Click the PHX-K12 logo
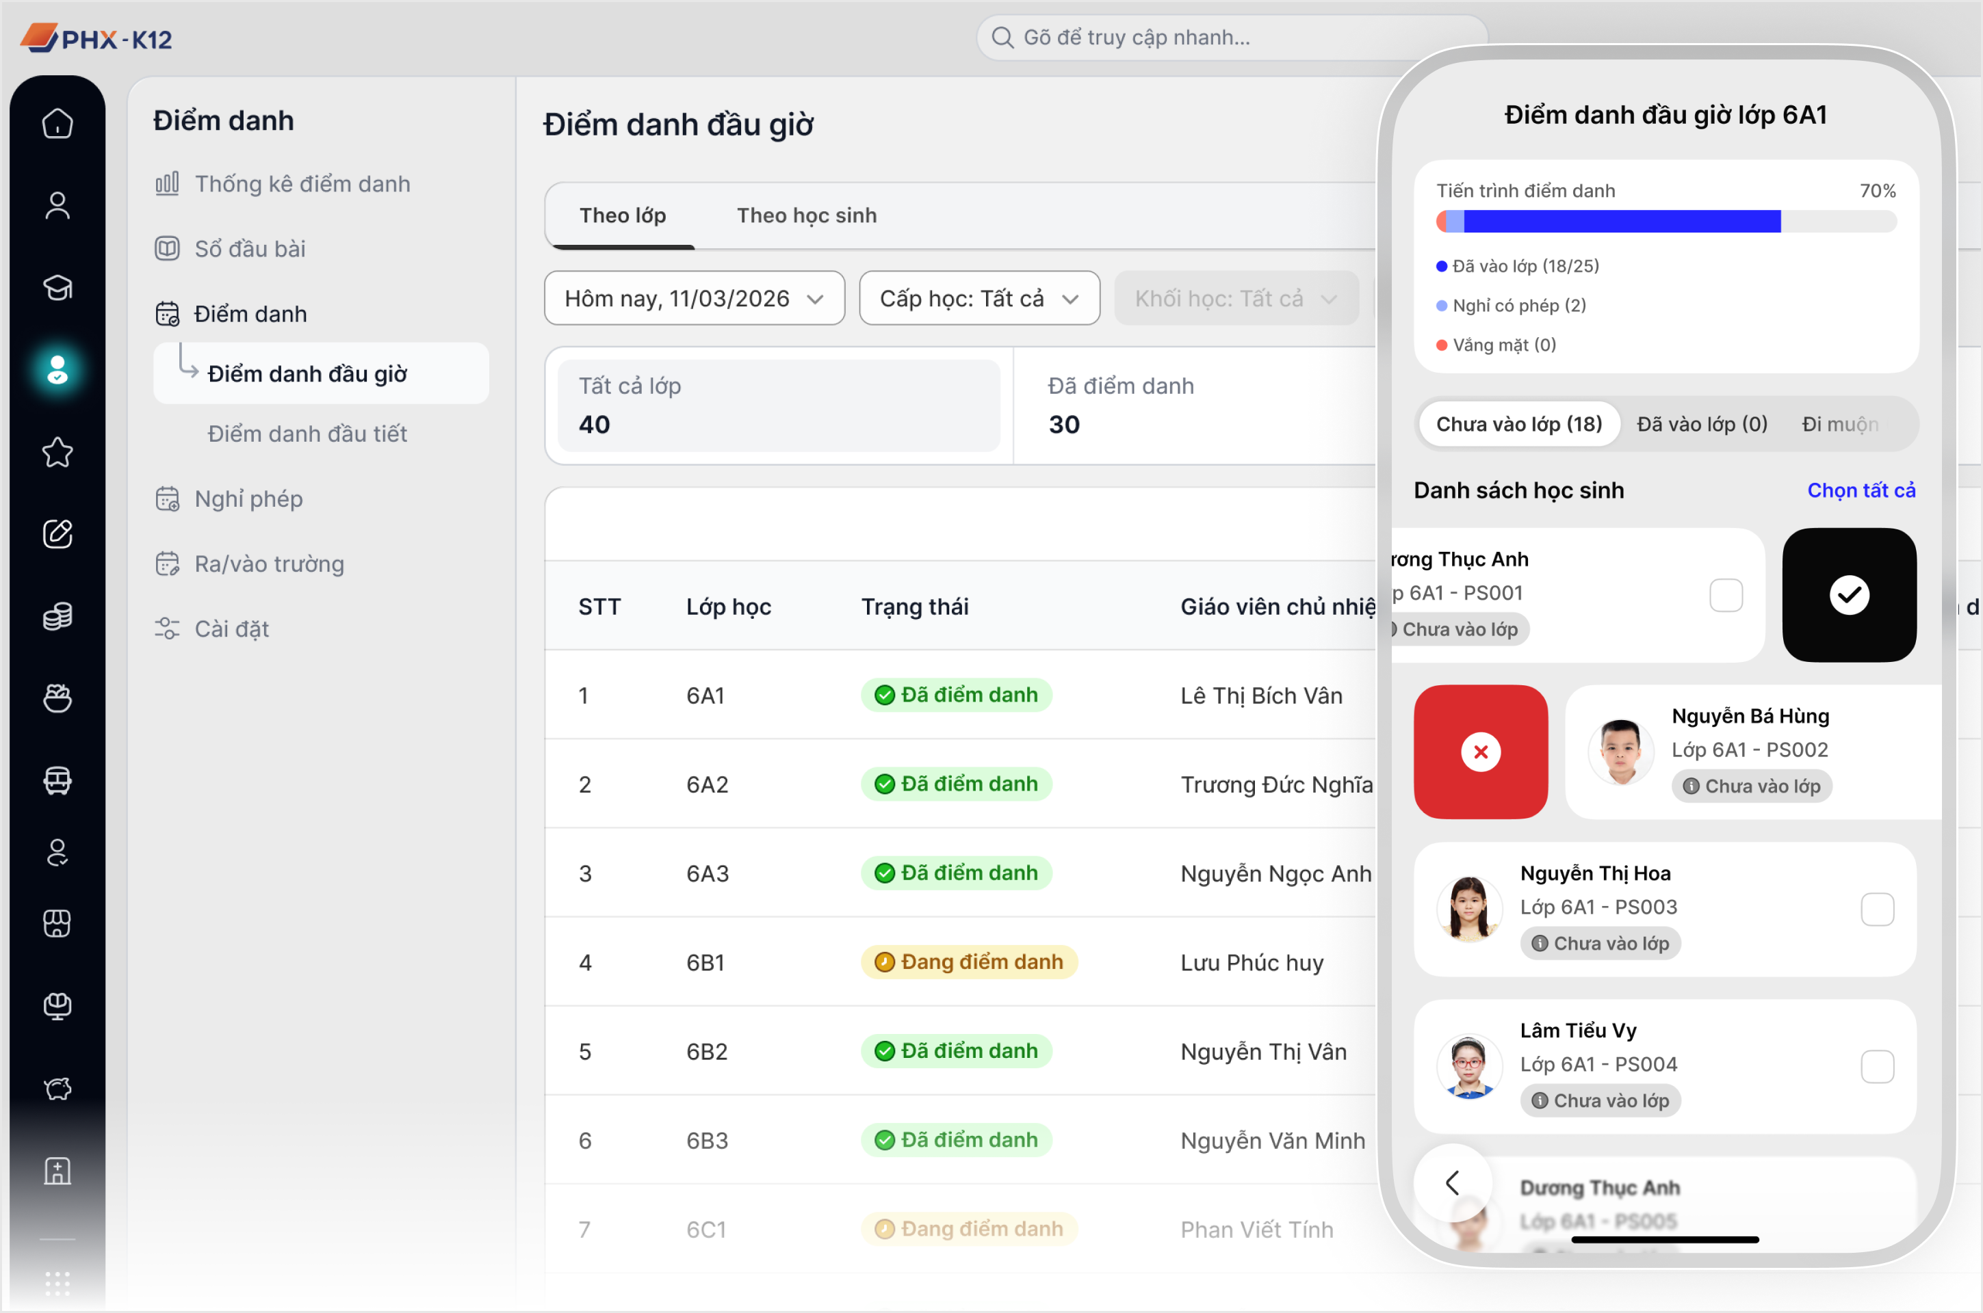This screenshot has height=1313, width=1983. pos(96,38)
